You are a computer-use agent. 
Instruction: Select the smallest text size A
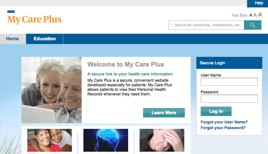tap(251, 15)
